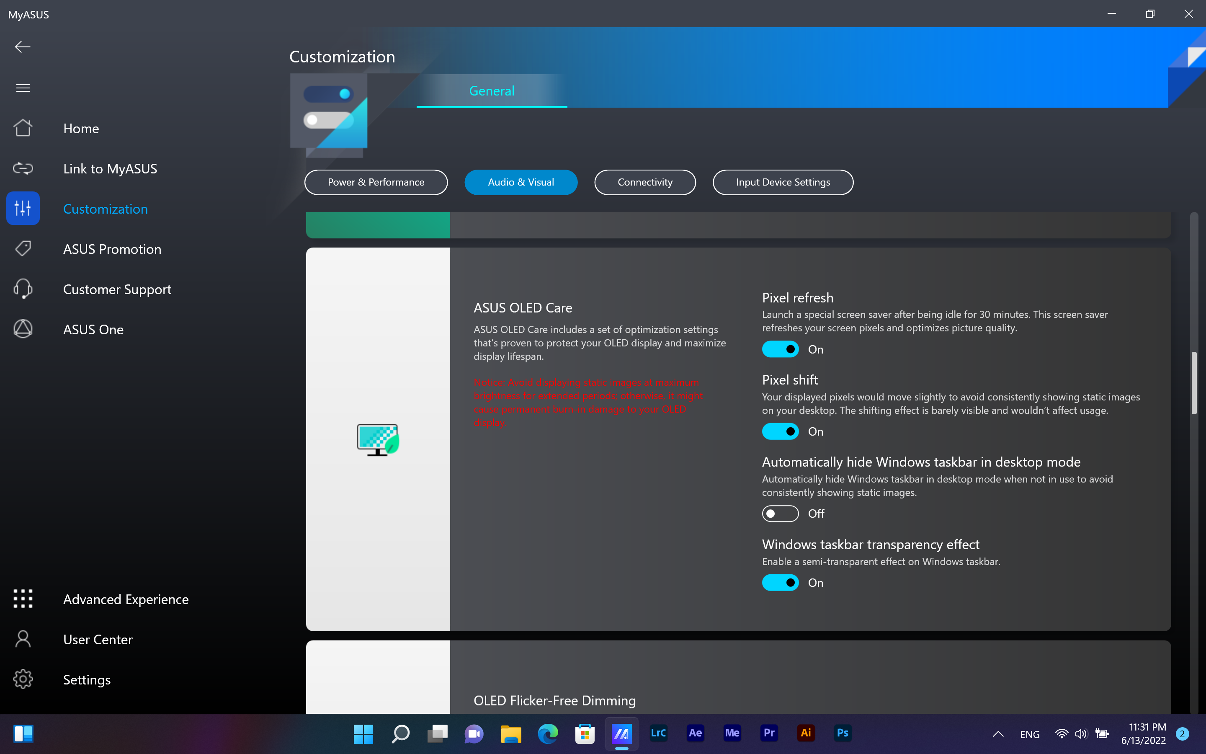Select the Connectivity category
This screenshot has height=754, width=1206.
tap(645, 182)
